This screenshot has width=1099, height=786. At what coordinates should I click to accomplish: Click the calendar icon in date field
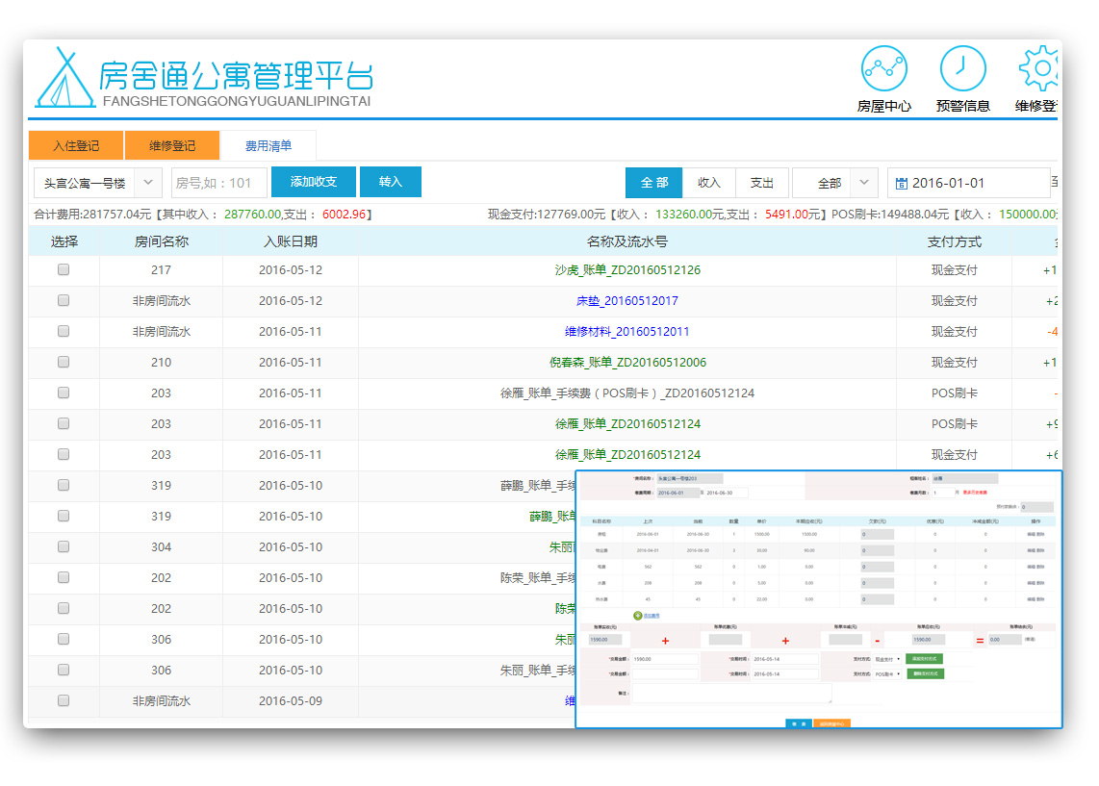coord(901,183)
